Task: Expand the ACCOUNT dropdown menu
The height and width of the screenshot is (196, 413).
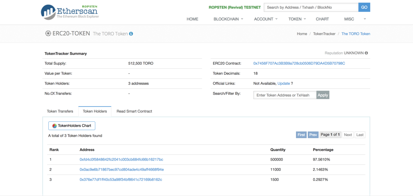Action: pos(266,19)
